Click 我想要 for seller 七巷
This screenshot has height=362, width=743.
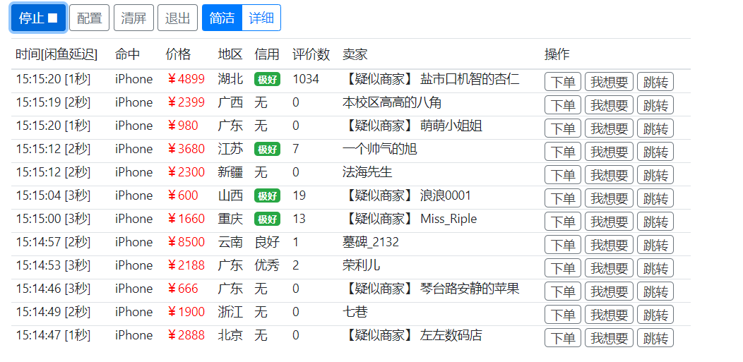(609, 315)
